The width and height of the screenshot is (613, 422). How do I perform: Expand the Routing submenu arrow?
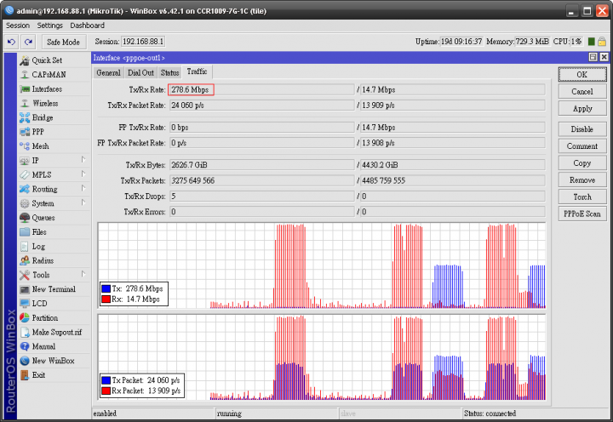[83, 188]
